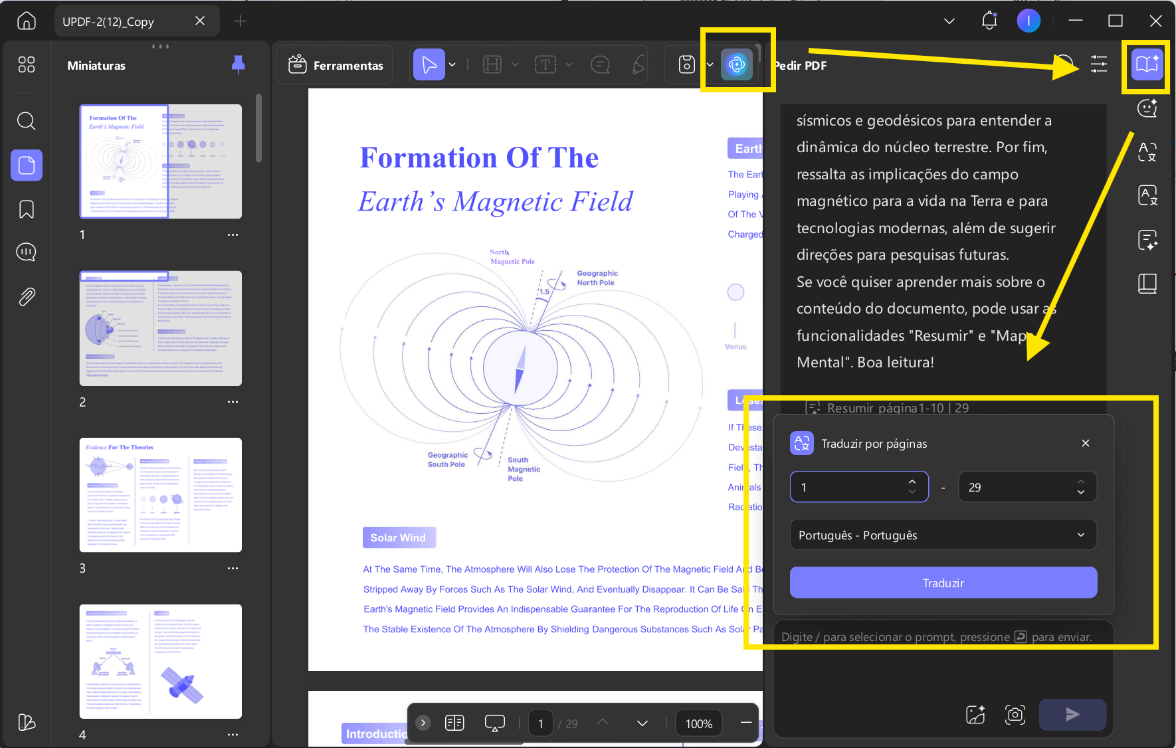The width and height of the screenshot is (1176, 748).
Task: Select the text box tool
Action: [x=545, y=64]
